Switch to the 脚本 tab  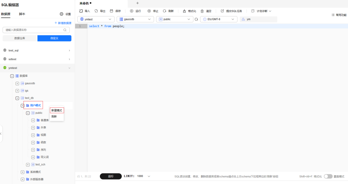22,14
